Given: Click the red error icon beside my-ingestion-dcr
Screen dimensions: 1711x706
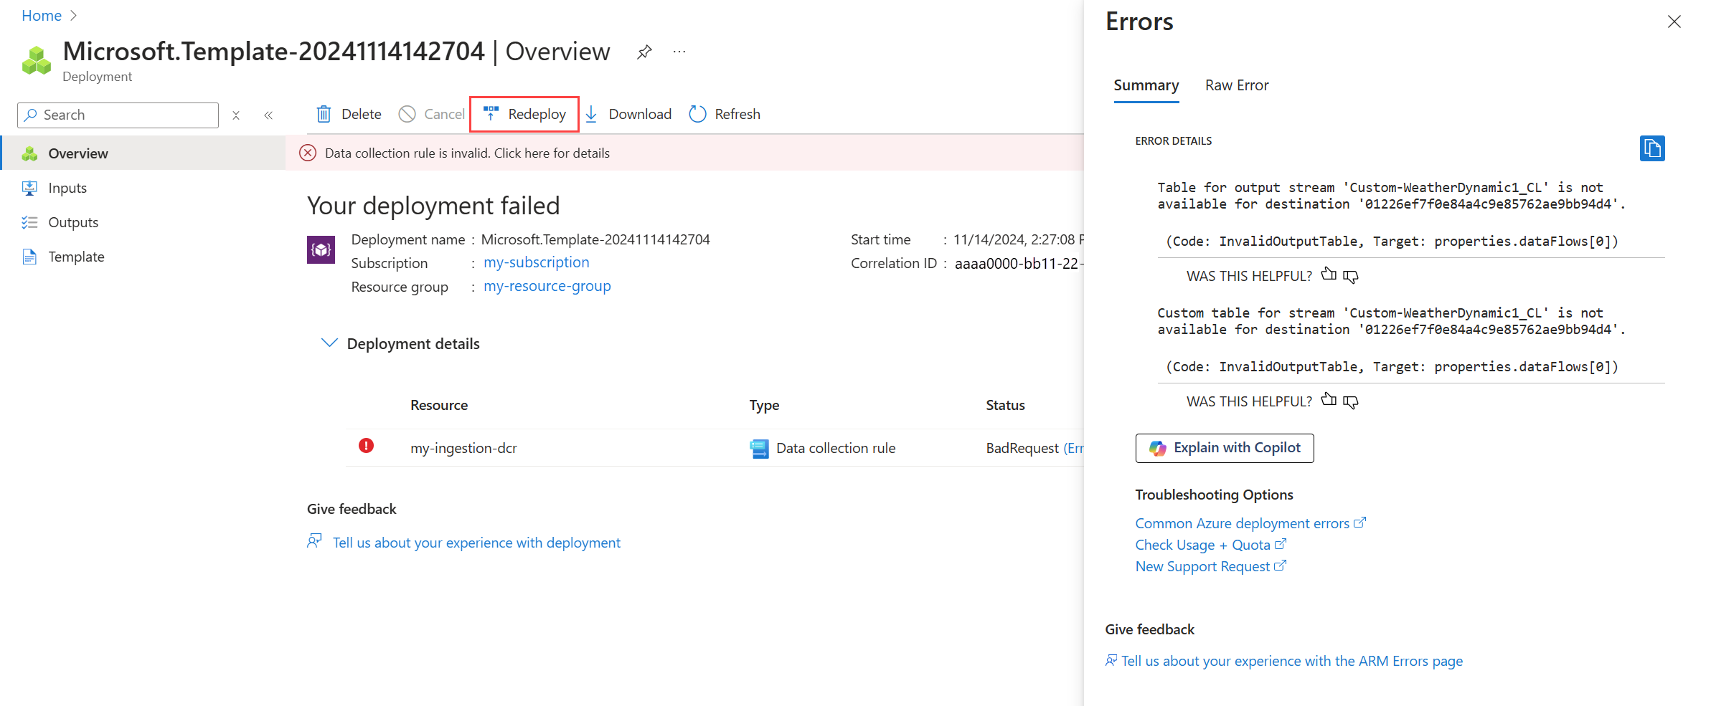Looking at the screenshot, I should point(366,446).
